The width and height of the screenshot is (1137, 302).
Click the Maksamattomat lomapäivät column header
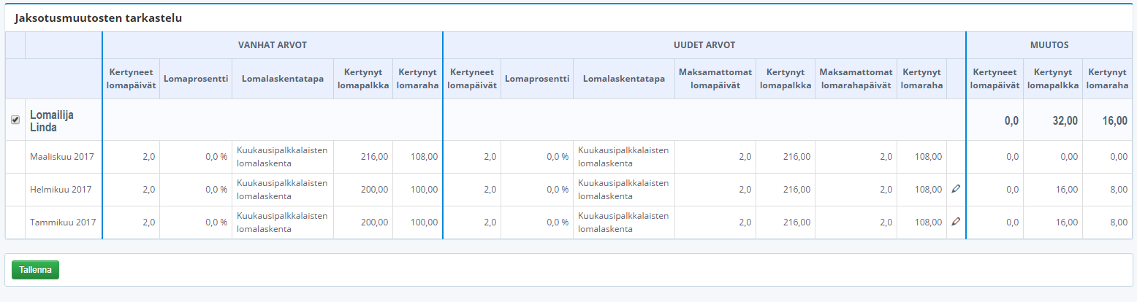715,79
